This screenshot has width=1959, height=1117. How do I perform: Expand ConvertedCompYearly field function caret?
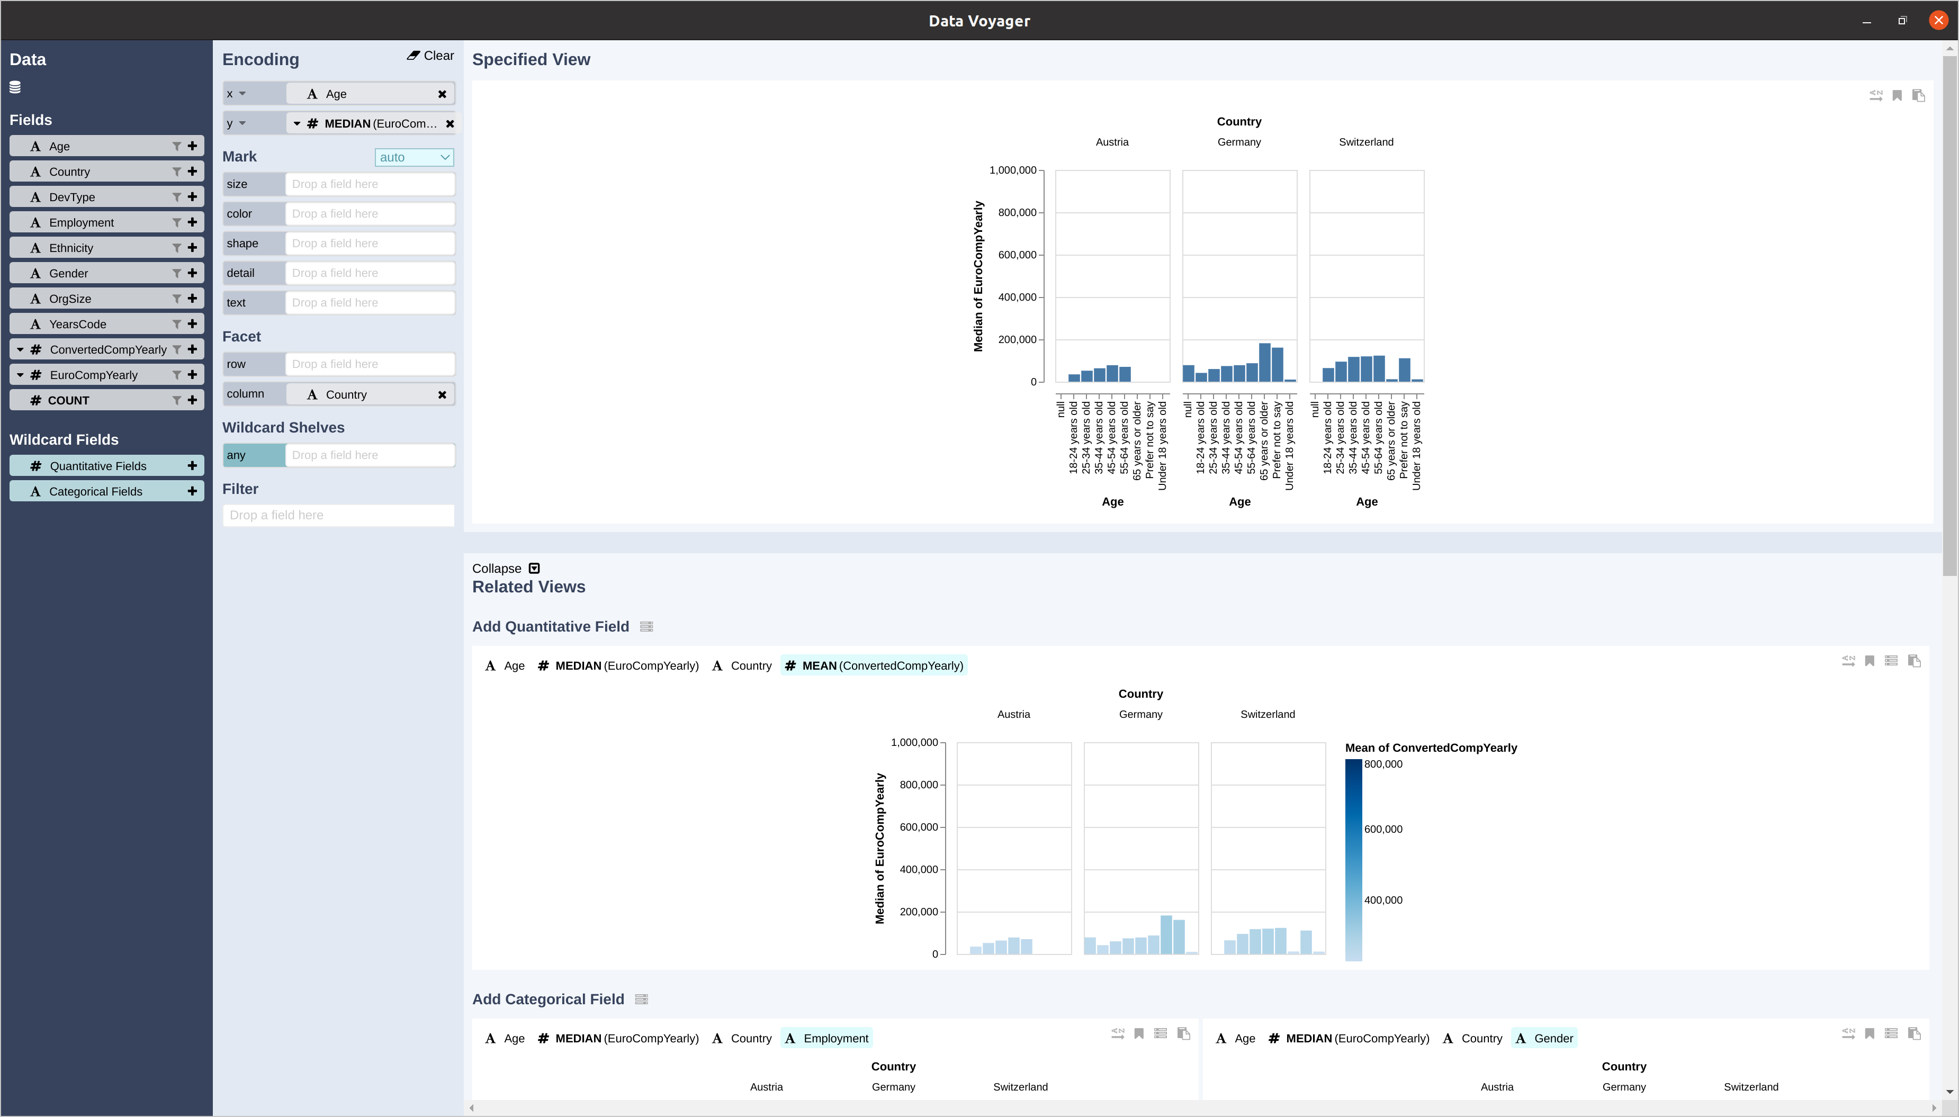tap(21, 349)
